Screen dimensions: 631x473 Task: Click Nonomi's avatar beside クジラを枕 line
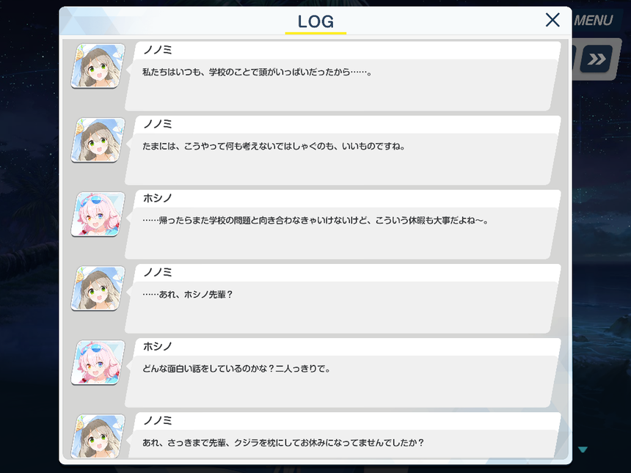click(98, 436)
